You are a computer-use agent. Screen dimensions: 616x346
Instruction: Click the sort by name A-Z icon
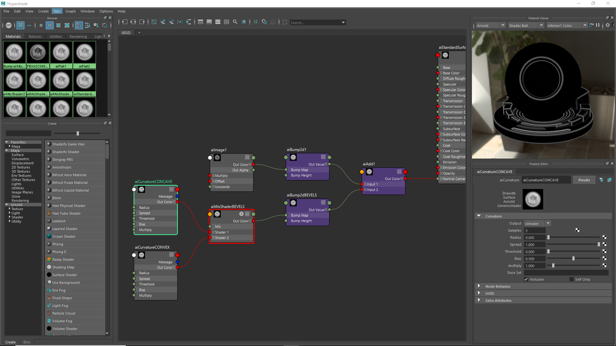click(79, 25)
